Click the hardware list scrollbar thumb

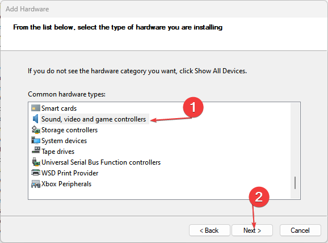pyautogui.click(x=295, y=183)
